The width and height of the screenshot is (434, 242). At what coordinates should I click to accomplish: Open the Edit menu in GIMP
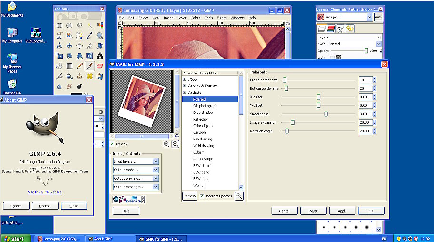pos(131,18)
